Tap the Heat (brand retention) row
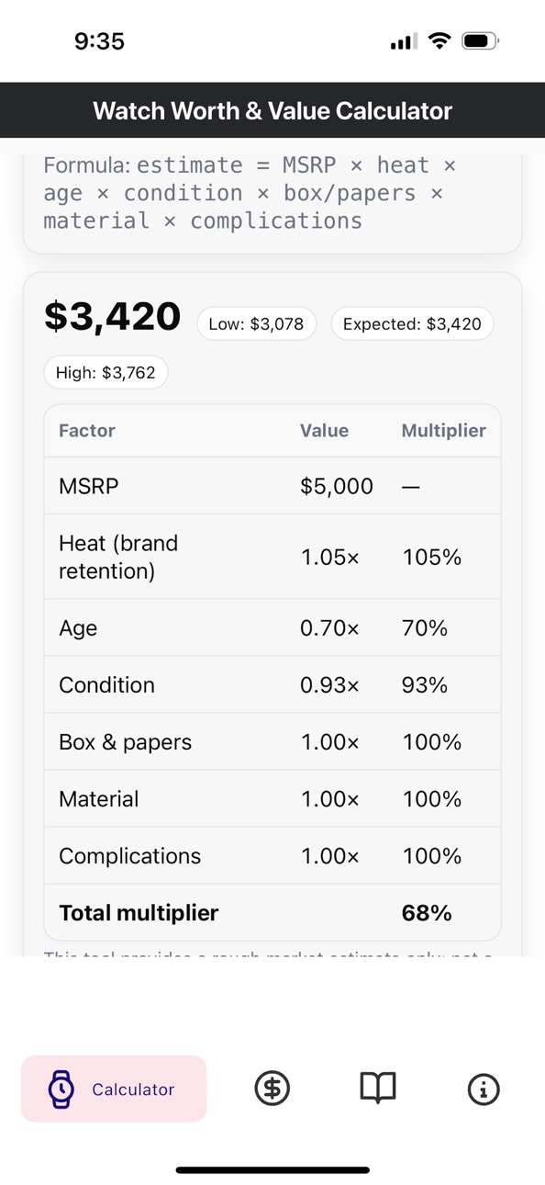Screen dimensions: 545x1185 pos(272,557)
